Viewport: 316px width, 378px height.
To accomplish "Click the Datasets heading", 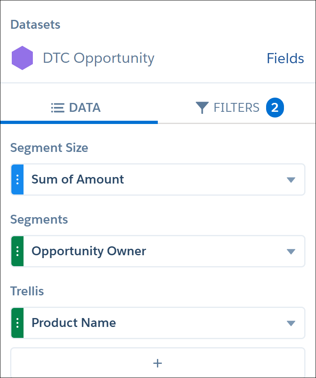I will [x=35, y=25].
